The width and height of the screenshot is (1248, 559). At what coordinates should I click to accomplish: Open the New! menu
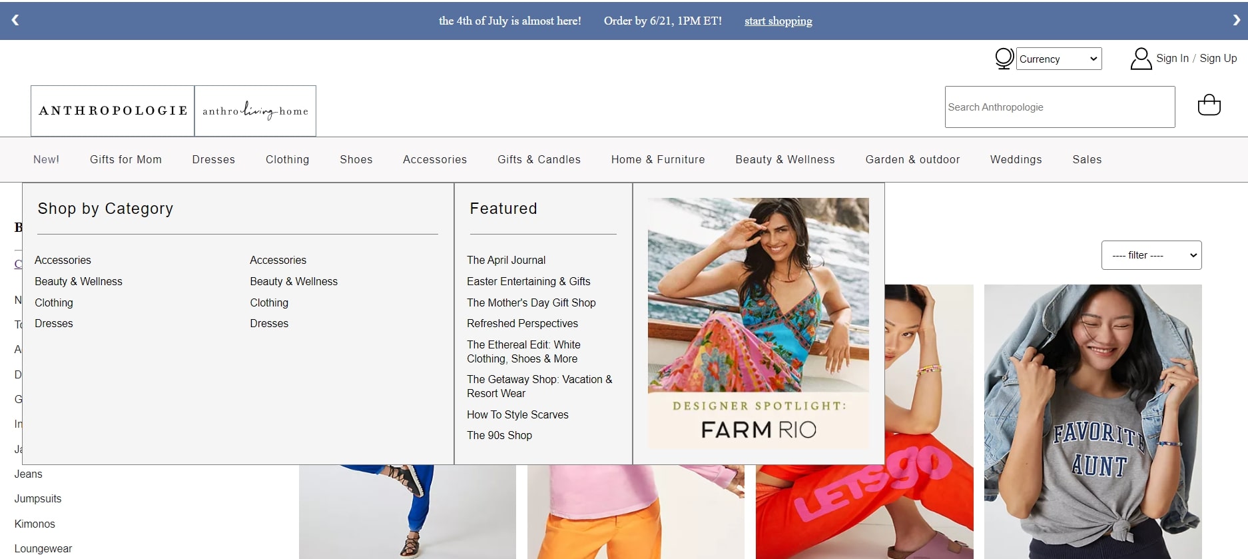tap(46, 159)
